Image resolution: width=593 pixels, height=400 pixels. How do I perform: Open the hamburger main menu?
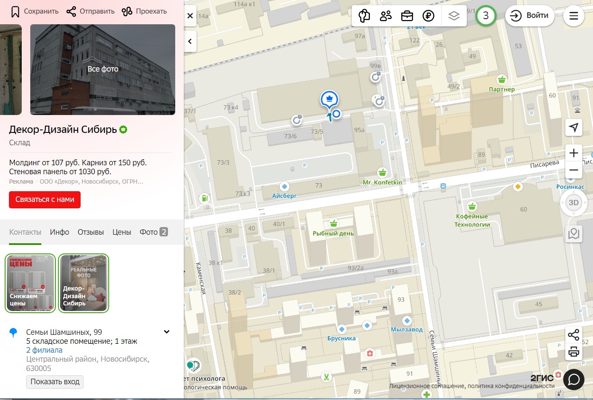point(574,16)
